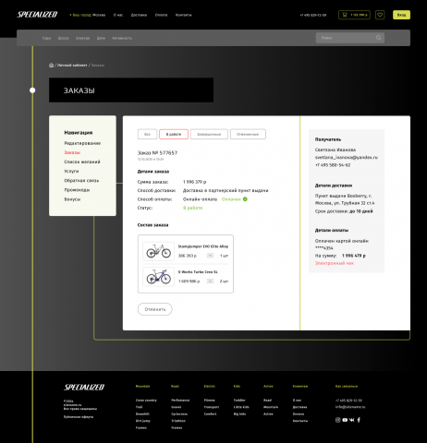Click 'S-Works Turbo Creo SL' product name
Screen dimensions: 427x443
198,272
